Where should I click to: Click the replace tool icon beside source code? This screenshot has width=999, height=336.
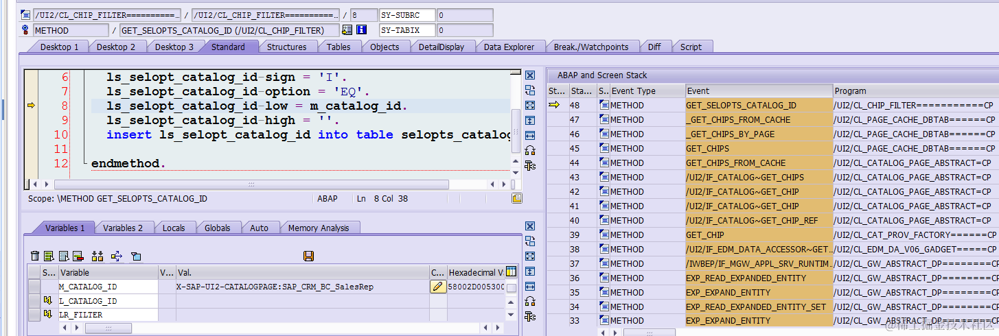pos(530,90)
